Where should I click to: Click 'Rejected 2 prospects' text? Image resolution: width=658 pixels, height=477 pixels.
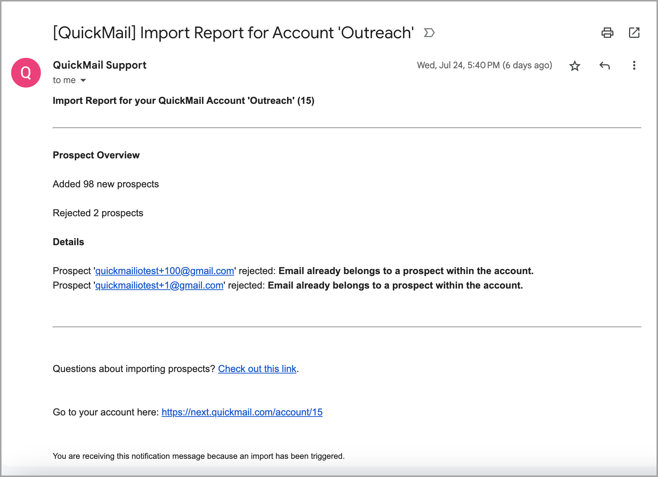pyautogui.click(x=98, y=213)
